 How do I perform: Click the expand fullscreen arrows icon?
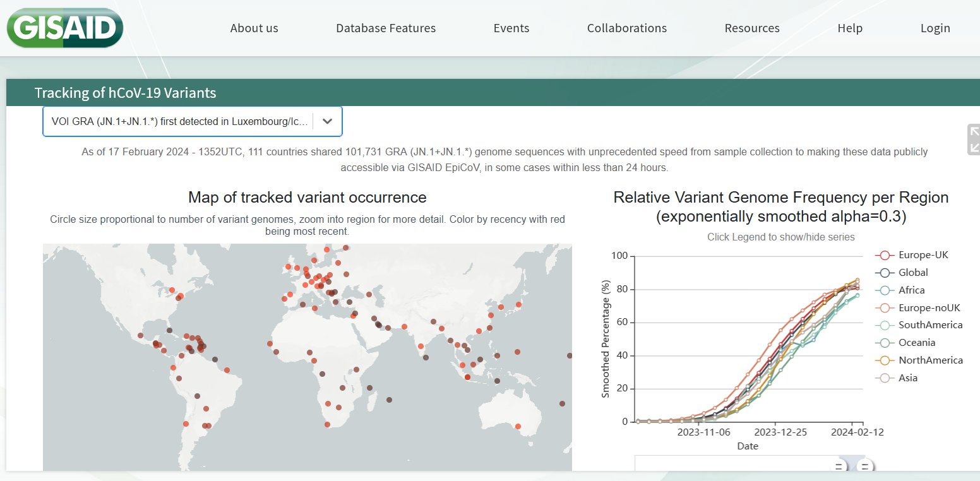973,140
